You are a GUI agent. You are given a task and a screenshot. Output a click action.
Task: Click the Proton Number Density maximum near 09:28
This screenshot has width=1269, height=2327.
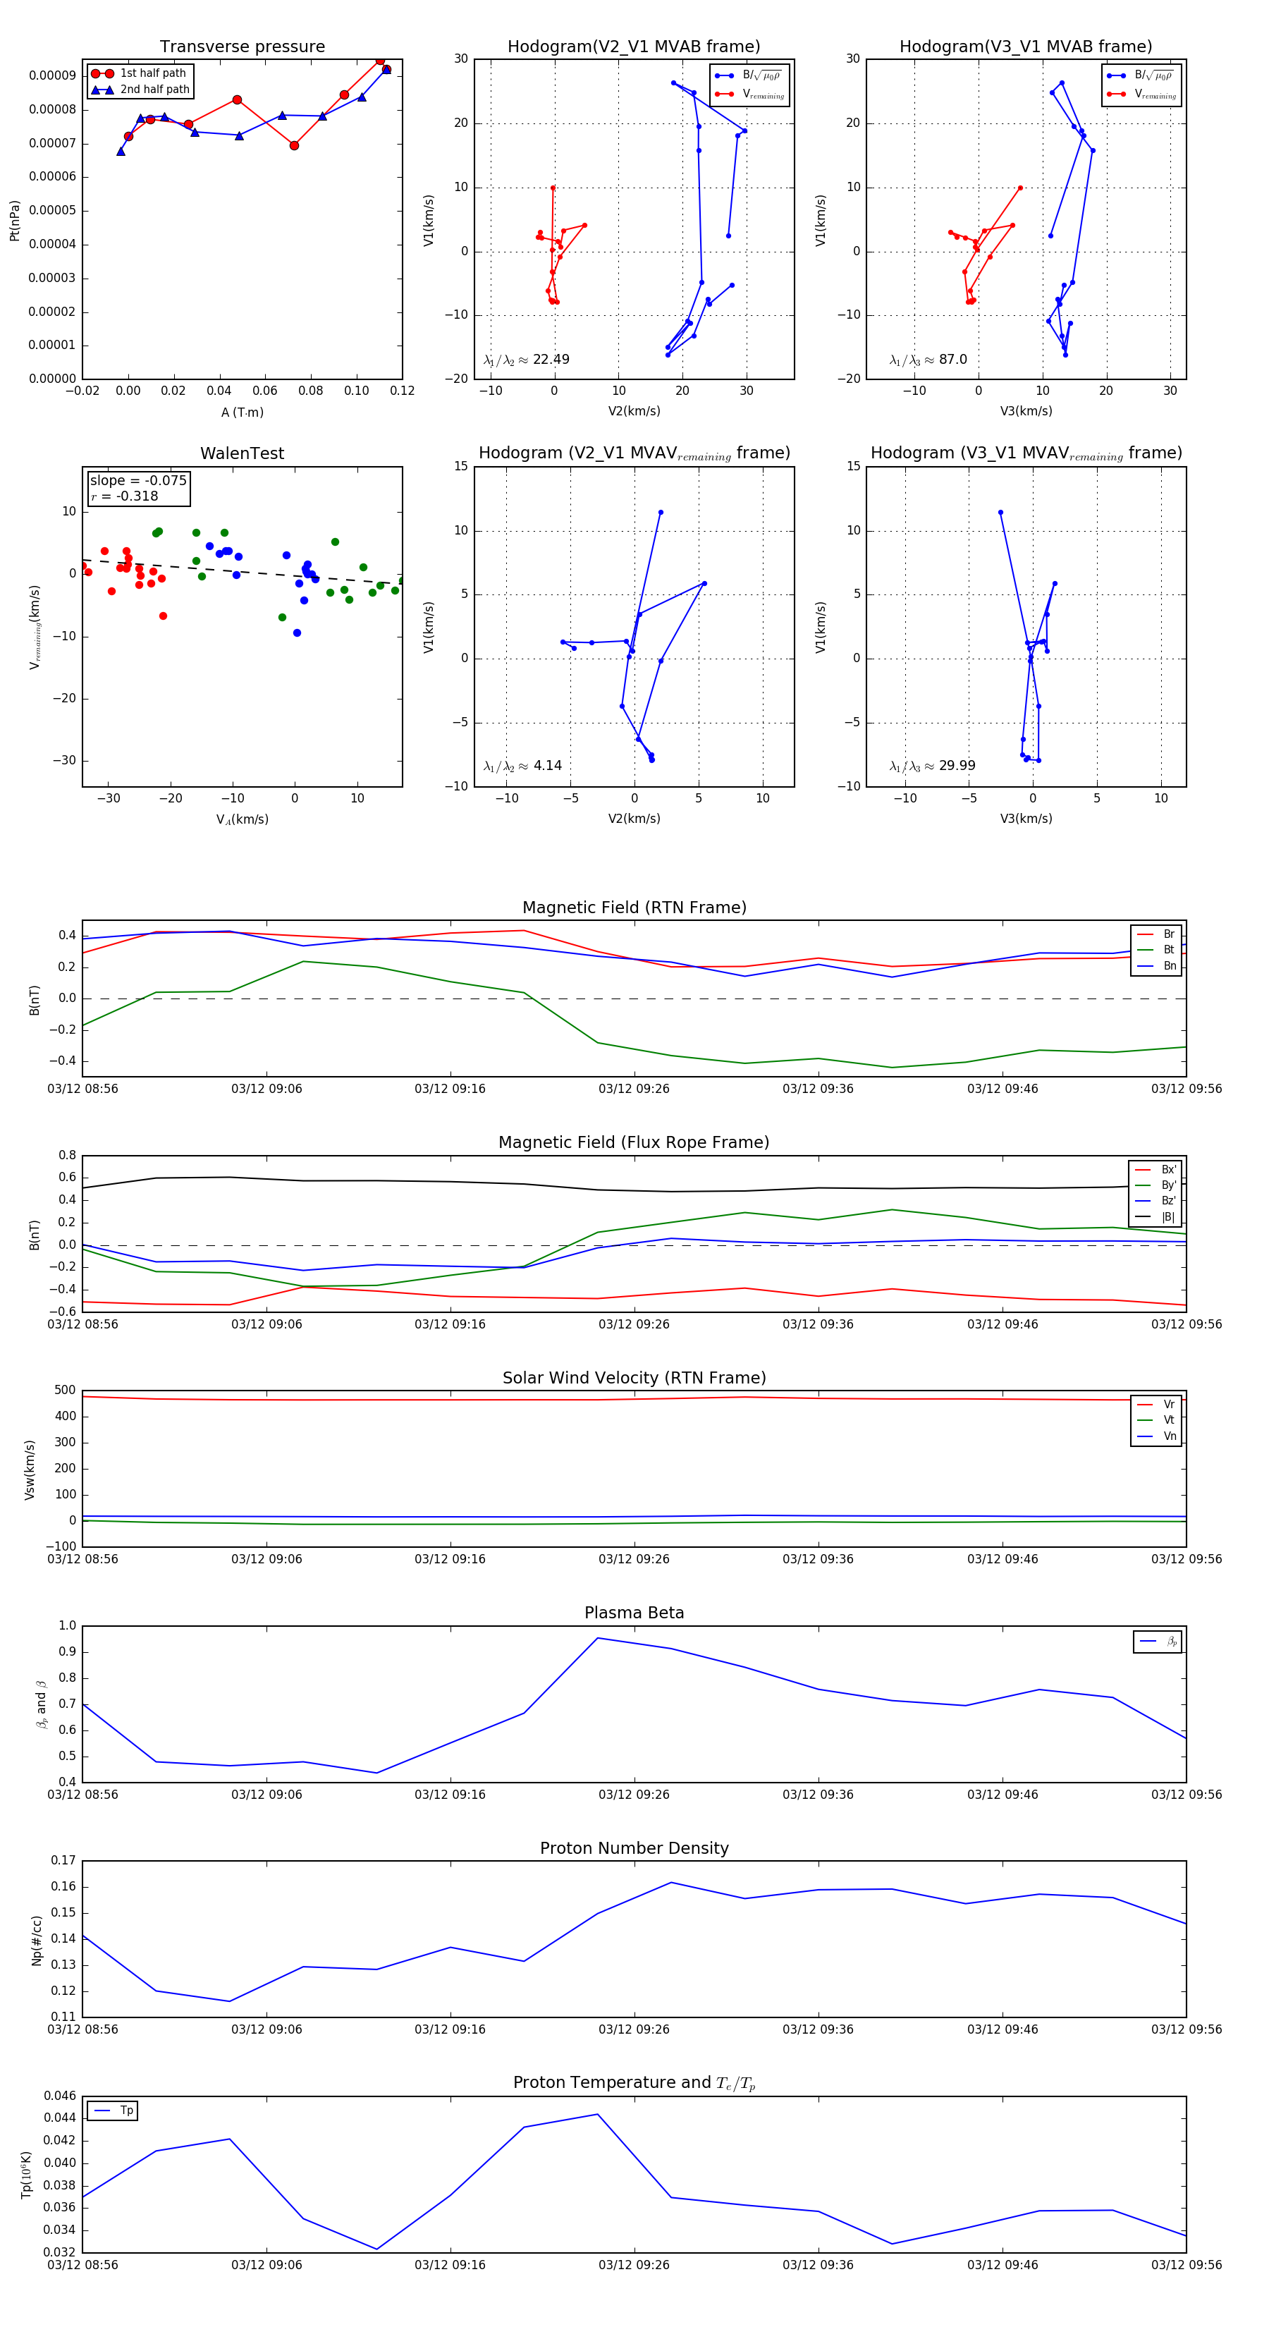(671, 1883)
